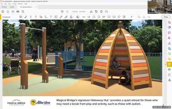The image size is (172, 109).
Task: Select the highlight text tool
Action: (26, 17)
